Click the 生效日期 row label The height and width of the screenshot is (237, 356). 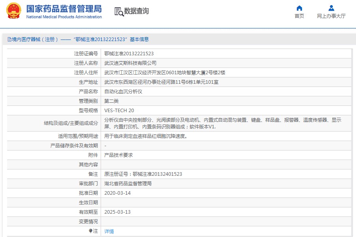(x=88, y=203)
